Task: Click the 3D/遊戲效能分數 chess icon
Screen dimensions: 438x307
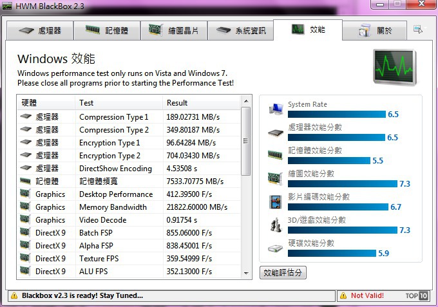Action: (276, 225)
